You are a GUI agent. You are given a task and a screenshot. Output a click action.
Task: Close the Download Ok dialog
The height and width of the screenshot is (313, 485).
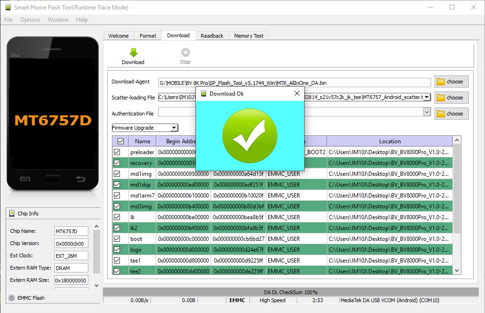click(x=297, y=93)
